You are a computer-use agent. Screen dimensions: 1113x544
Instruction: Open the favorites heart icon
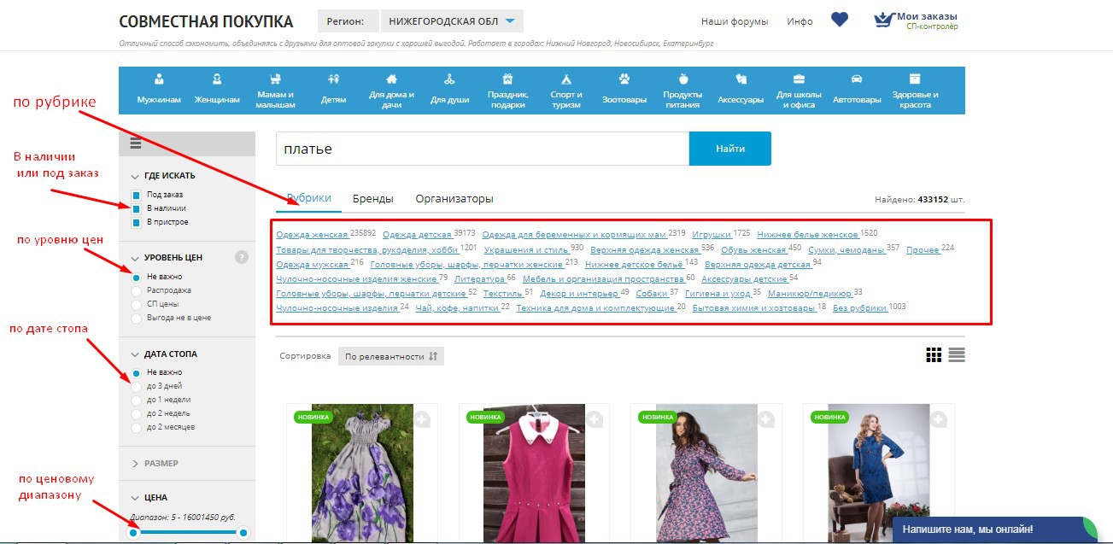coord(840,20)
